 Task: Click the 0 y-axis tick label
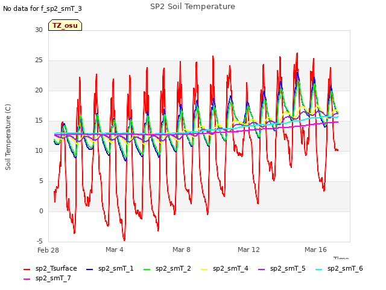pos(41,211)
